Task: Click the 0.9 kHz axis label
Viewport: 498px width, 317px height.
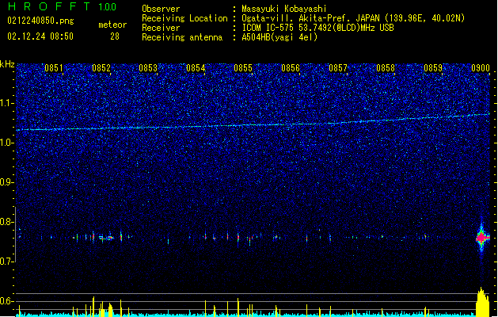Action: coord(6,182)
